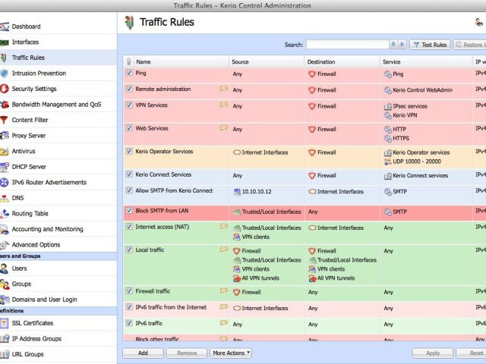Toggle the Remote administration rule checkbox
The height and width of the screenshot is (364, 486).
(129, 89)
